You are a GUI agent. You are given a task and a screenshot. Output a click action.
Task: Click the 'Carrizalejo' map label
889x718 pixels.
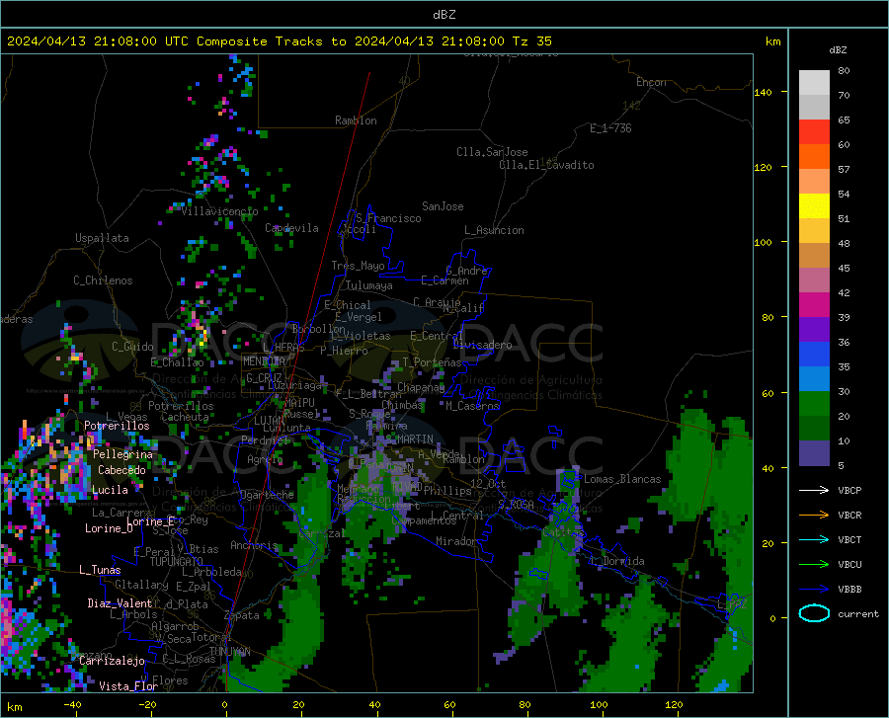[112, 661]
